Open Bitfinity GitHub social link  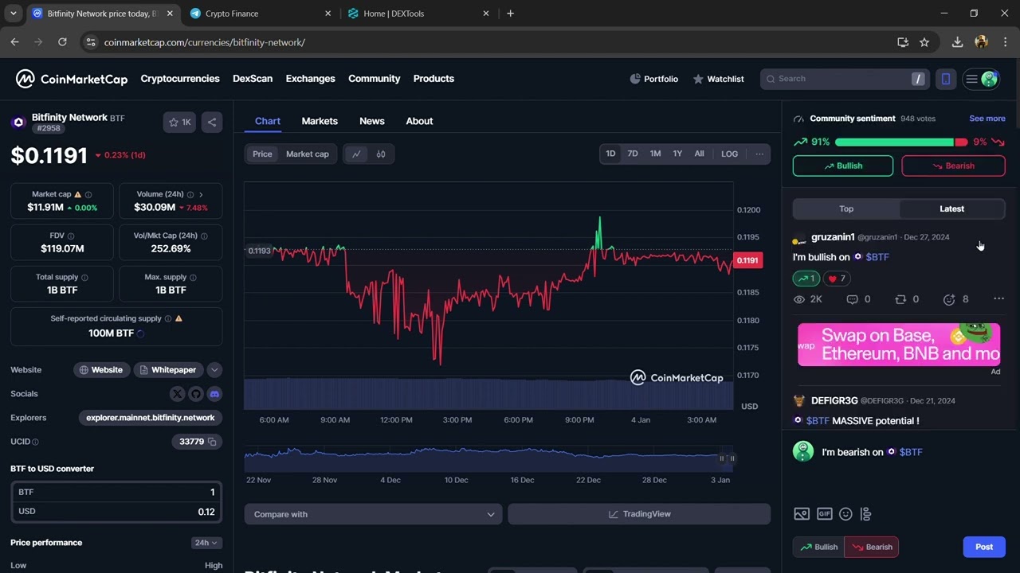click(x=196, y=394)
